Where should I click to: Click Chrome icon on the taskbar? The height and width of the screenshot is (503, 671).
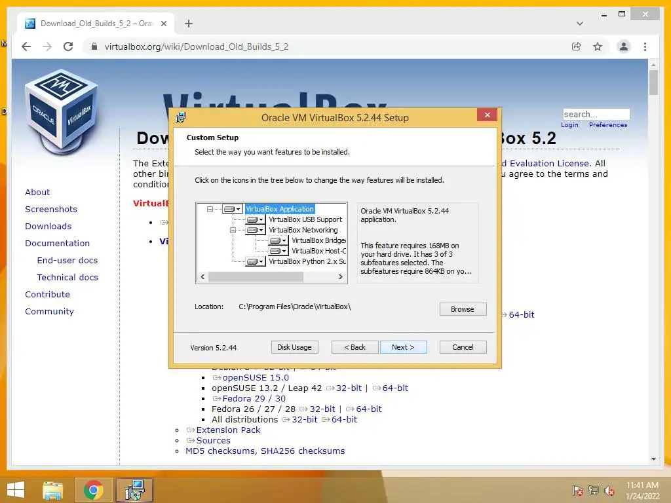click(x=93, y=490)
